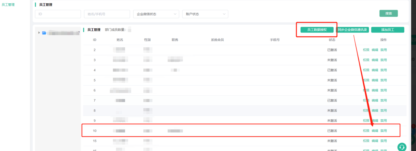
Task: Click 编辑 for employee ID 8
Action: [375, 111]
